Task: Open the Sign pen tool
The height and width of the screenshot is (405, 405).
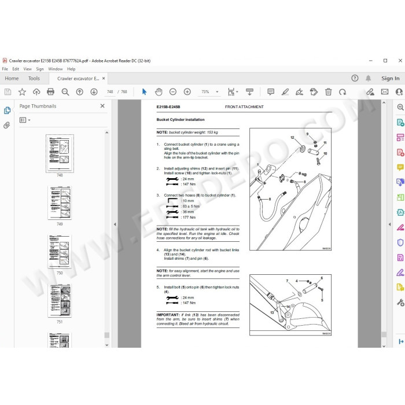Action: (x=299, y=91)
